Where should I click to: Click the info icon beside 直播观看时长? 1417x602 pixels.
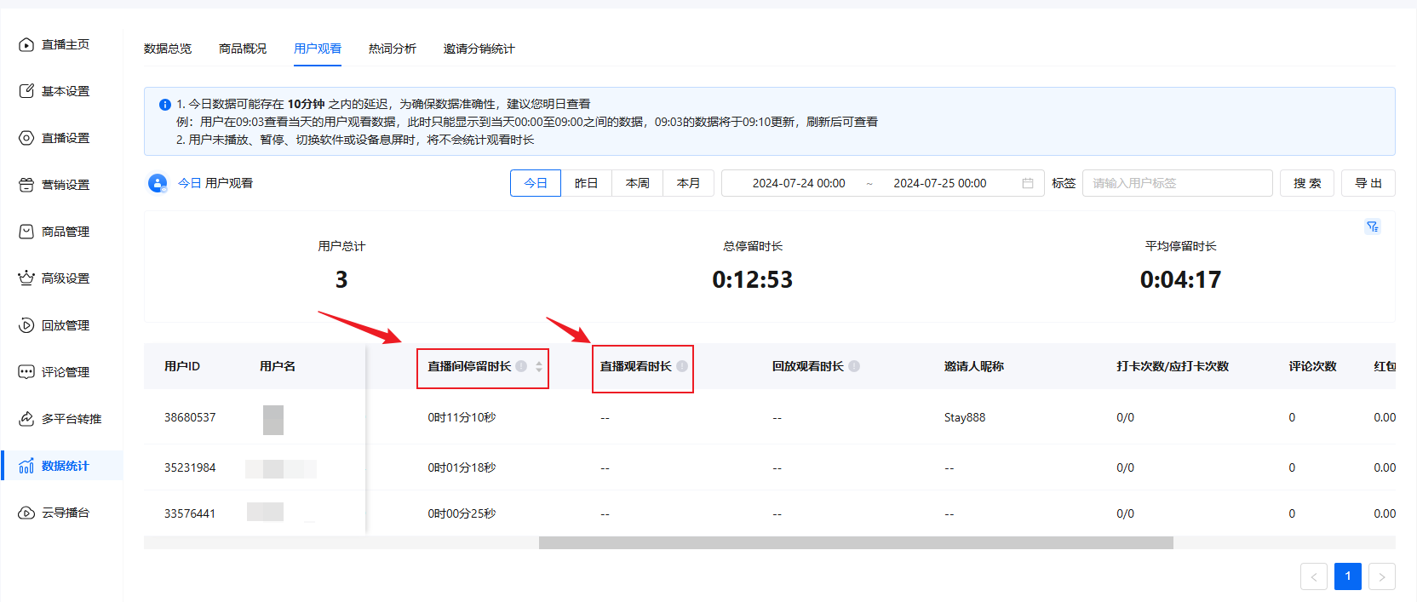tap(682, 366)
